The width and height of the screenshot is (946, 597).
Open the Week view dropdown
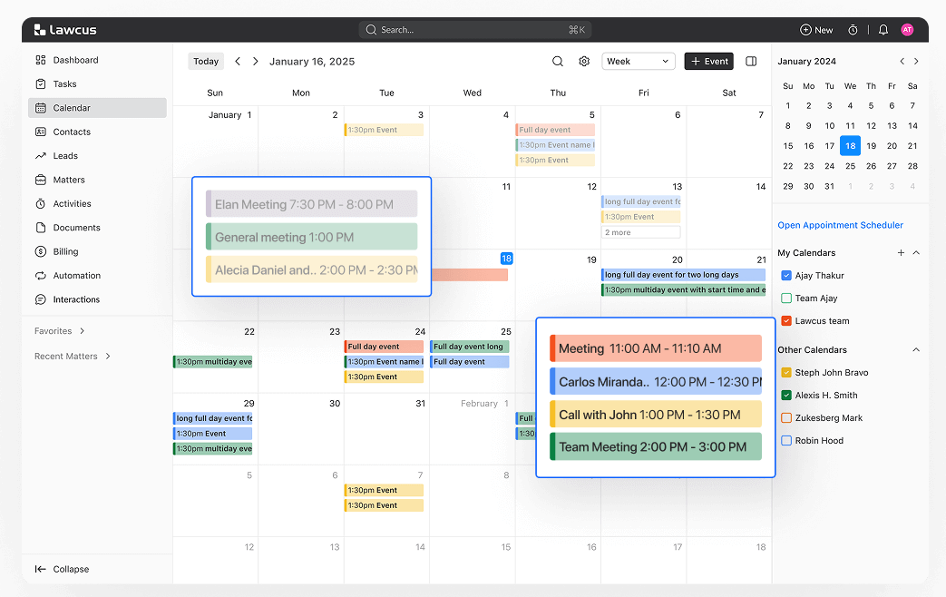click(639, 62)
